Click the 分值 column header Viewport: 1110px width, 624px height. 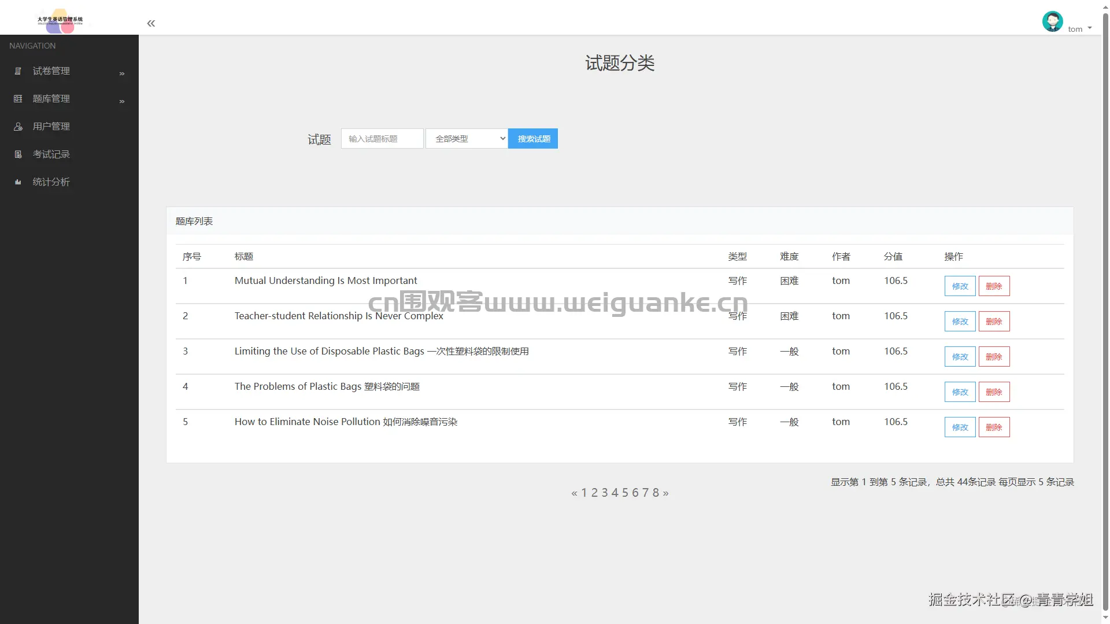(893, 256)
